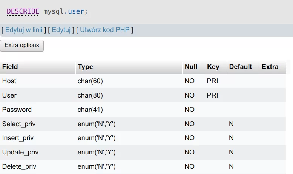The width and height of the screenshot is (293, 174).
Task: Click the 'Edytuj w linii' link
Action: click(24, 30)
